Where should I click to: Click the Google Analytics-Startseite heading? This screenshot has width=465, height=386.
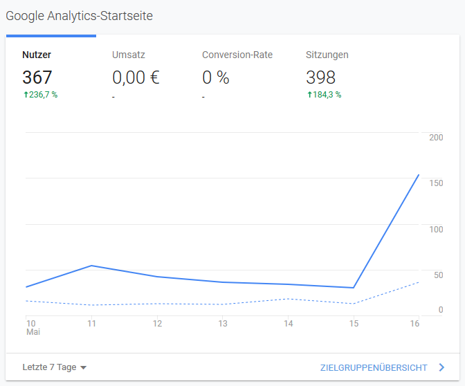point(79,16)
